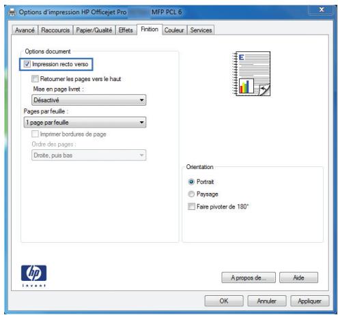The height and width of the screenshot is (315, 338).
Task: Click the Options document group label
Action: coord(48,51)
